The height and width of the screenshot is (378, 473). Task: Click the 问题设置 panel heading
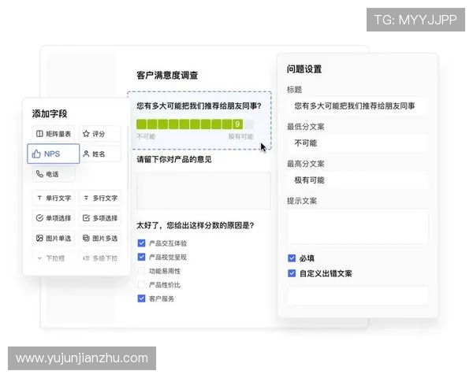tap(304, 69)
